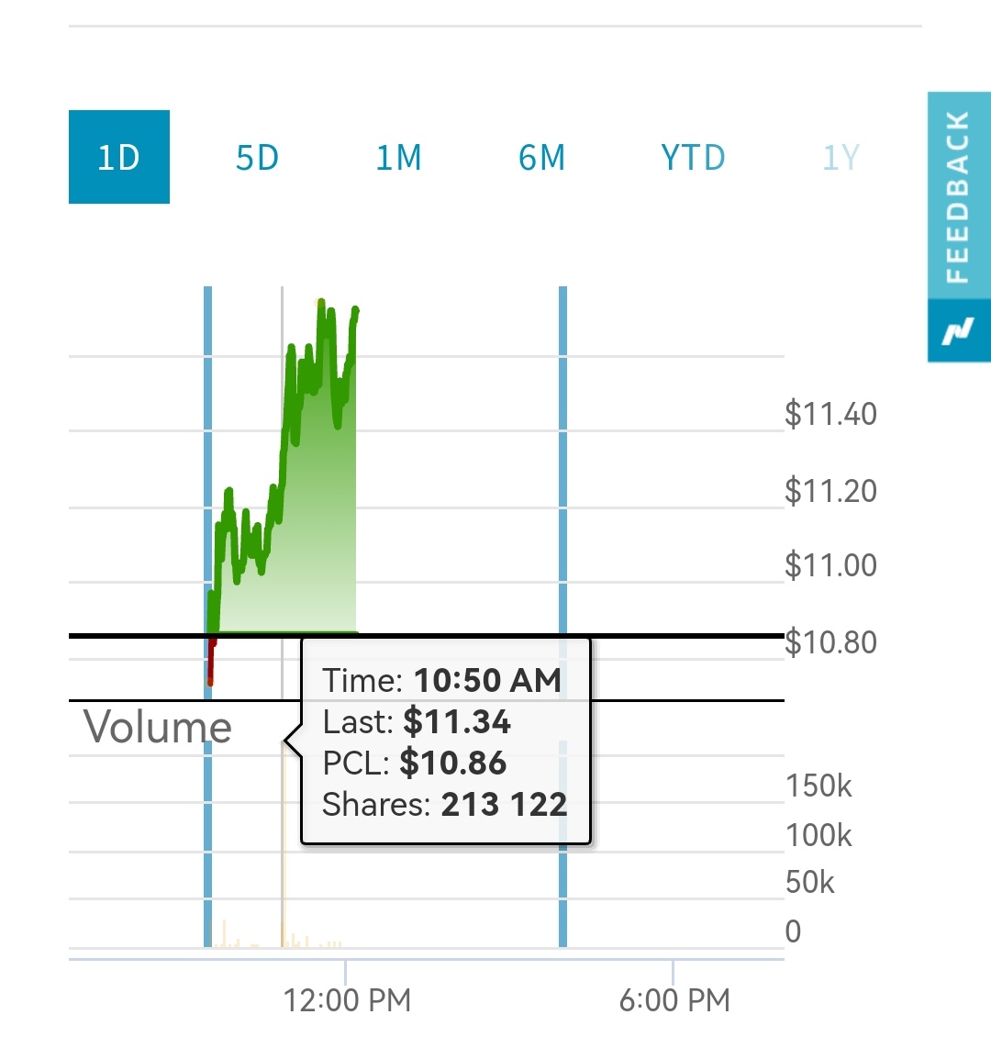991x1059 pixels.
Task: Choose the YTD time range
Action: pyautogui.click(x=693, y=158)
